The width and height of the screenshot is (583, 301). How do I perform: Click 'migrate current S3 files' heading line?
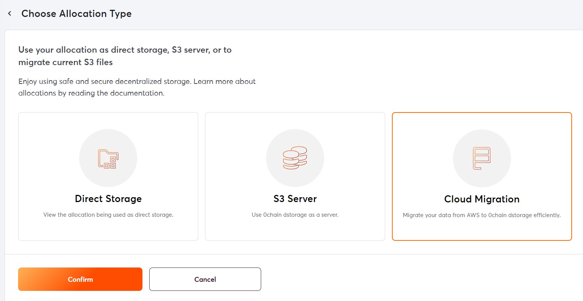pyautogui.click(x=66, y=62)
